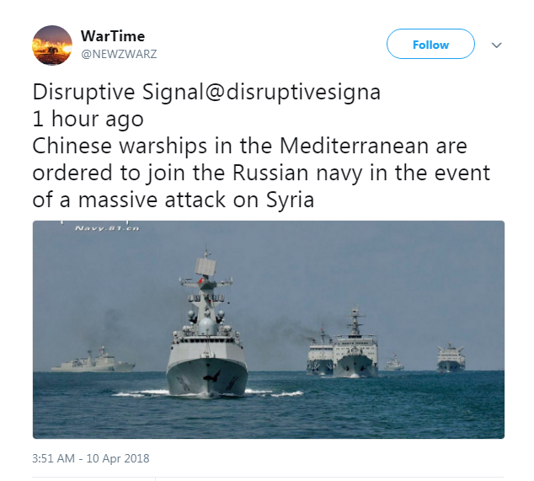Open the @NEWZWARZ handle link
Screen dimensions: 534x481
pyautogui.click(x=118, y=53)
